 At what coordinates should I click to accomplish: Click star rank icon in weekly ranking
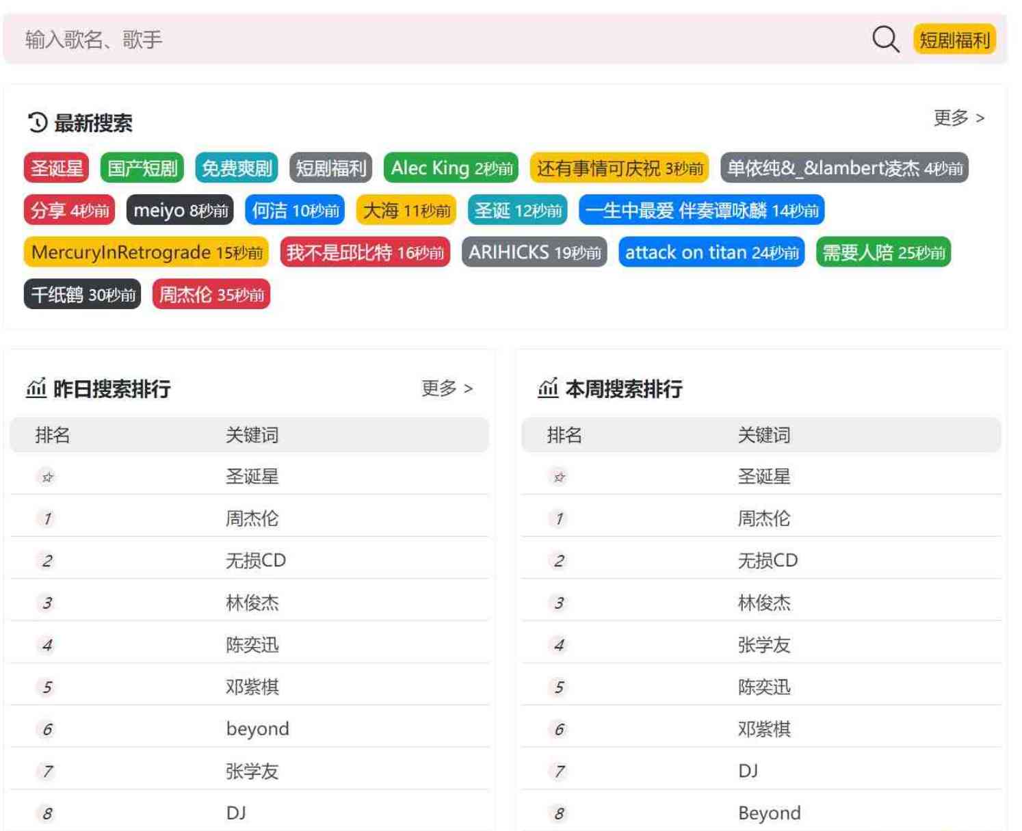(x=559, y=477)
